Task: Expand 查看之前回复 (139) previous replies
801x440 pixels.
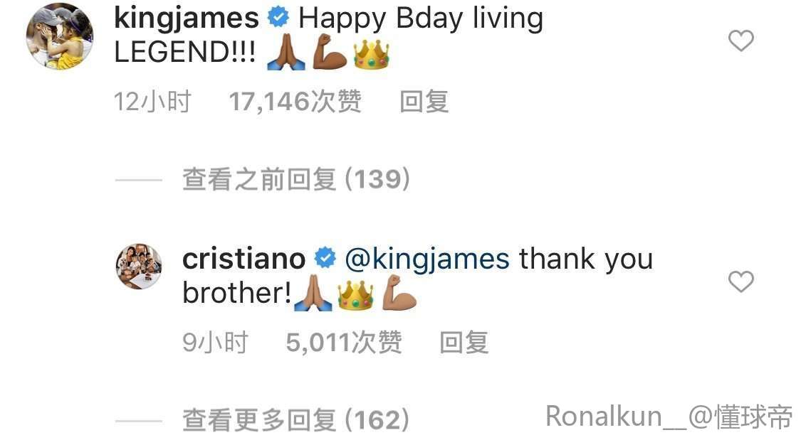Action: (x=296, y=179)
